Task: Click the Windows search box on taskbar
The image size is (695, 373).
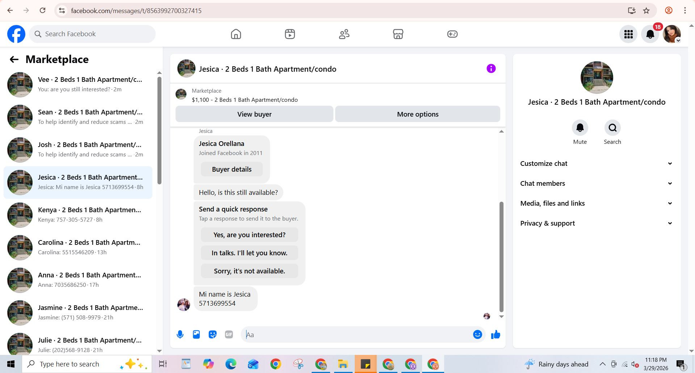Action: 87,364
